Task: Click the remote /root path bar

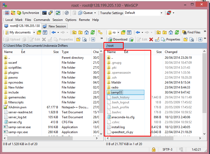Action: click(x=156, y=46)
